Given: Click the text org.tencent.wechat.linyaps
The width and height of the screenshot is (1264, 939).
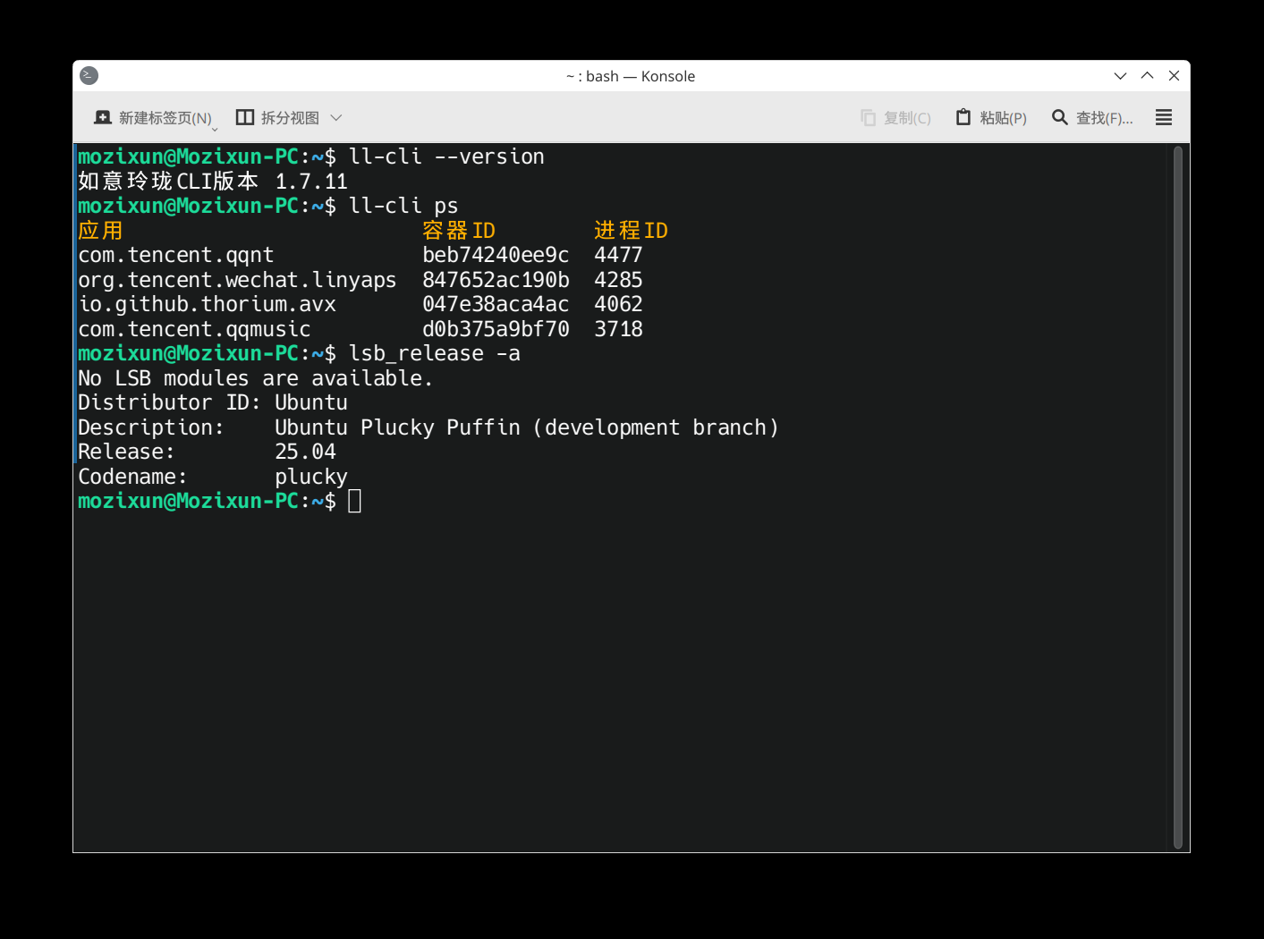Looking at the screenshot, I should click(x=237, y=280).
